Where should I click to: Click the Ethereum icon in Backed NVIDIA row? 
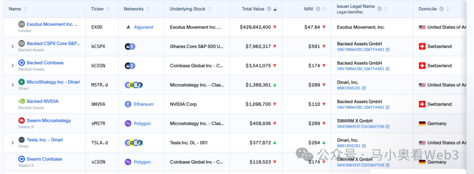128,104
